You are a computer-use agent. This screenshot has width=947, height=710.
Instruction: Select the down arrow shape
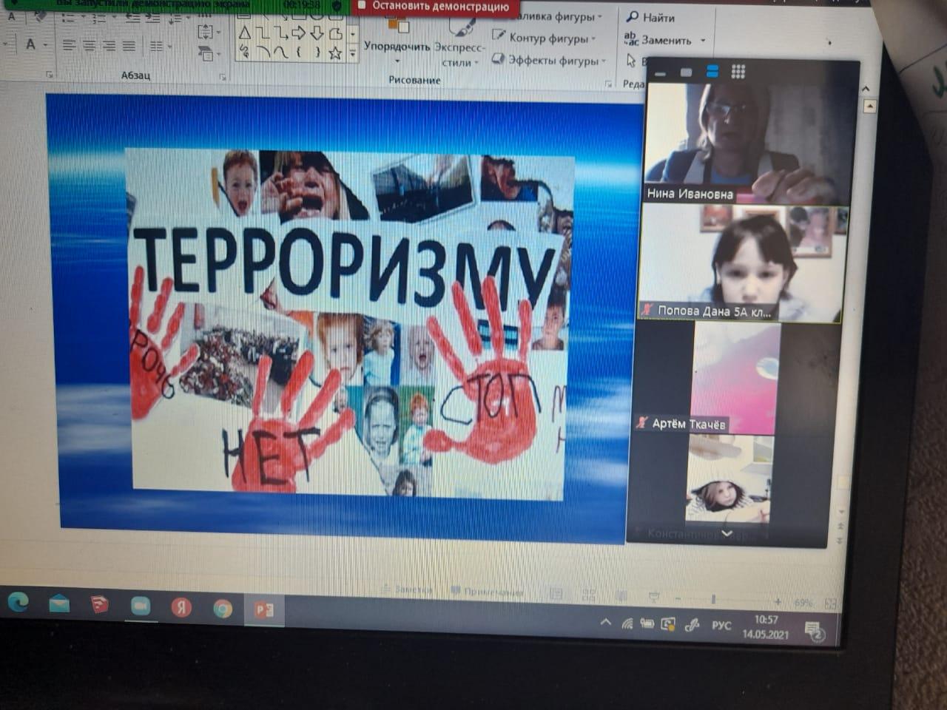click(317, 33)
